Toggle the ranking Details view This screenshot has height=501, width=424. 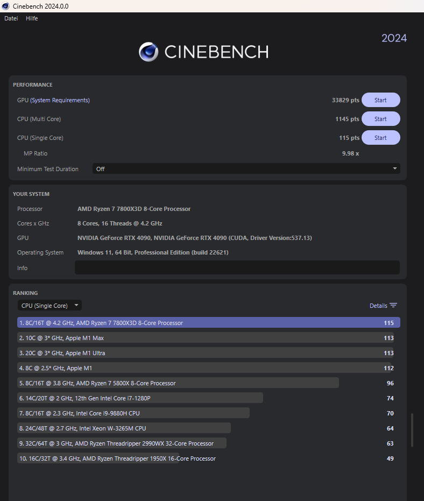(x=383, y=306)
